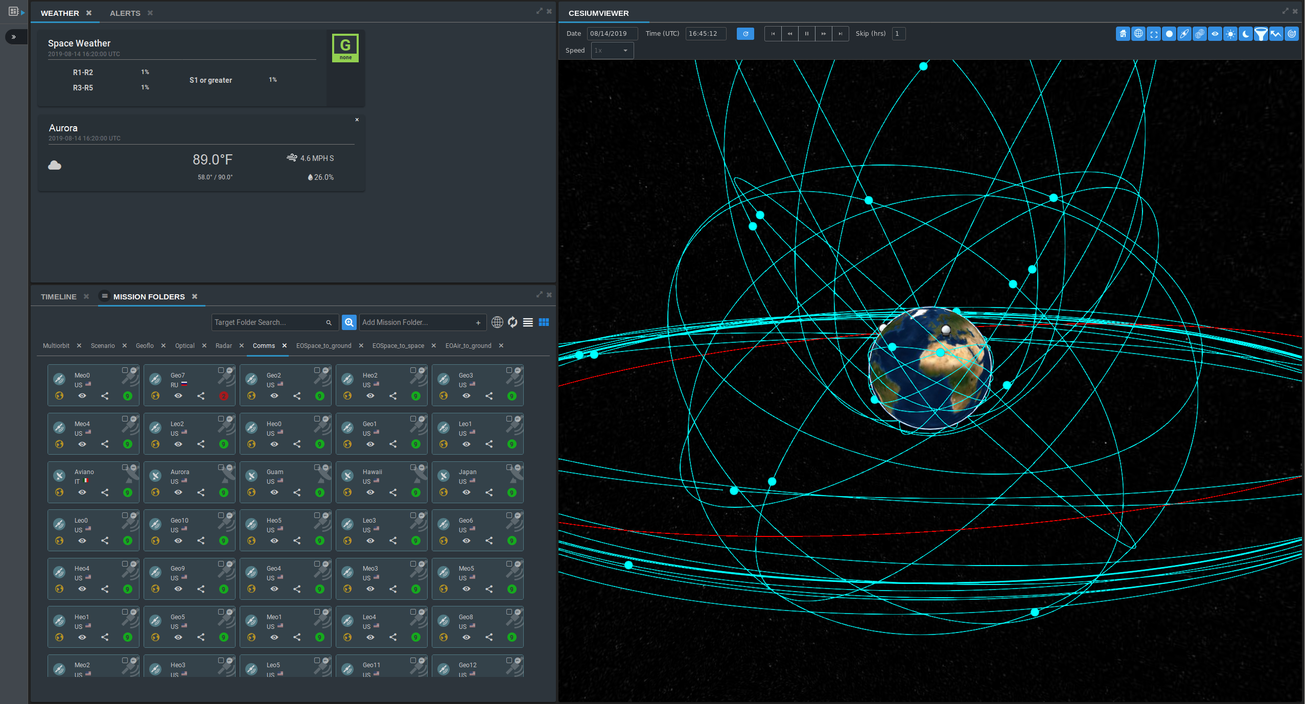Expand the Weather panel with the resize arrows
The height and width of the screenshot is (704, 1305).
(x=539, y=11)
